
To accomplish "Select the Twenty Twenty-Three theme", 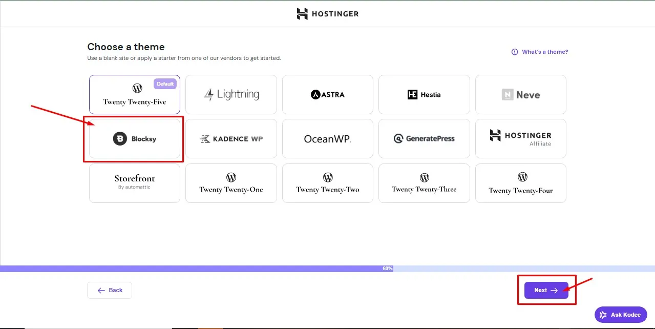I will (x=424, y=183).
